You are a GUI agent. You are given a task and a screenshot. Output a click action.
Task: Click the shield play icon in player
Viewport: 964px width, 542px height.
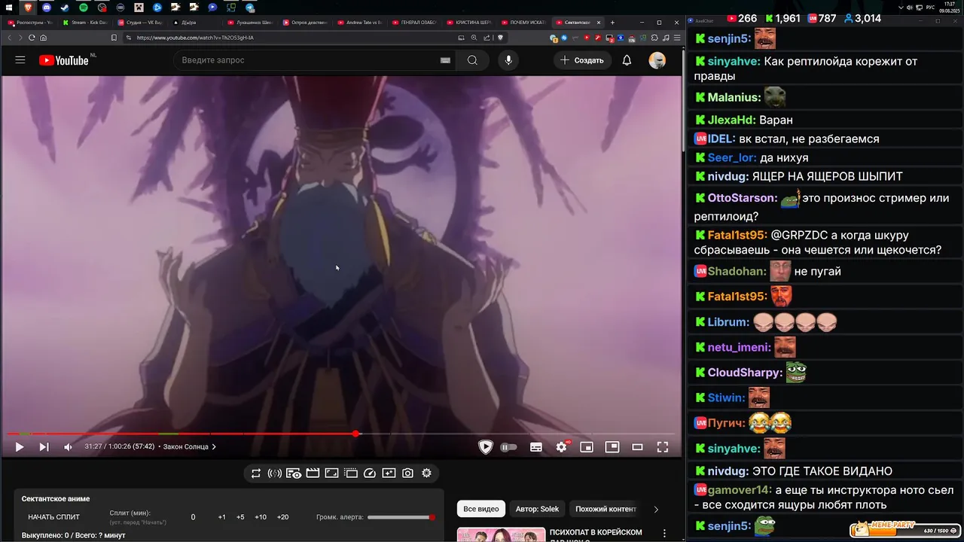pyautogui.click(x=486, y=447)
